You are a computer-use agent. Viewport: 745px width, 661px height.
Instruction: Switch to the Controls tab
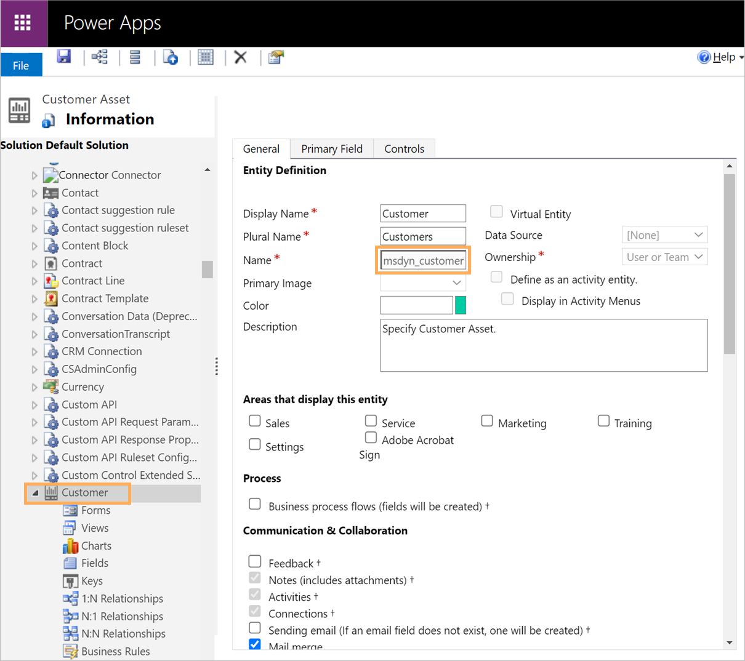(x=404, y=149)
